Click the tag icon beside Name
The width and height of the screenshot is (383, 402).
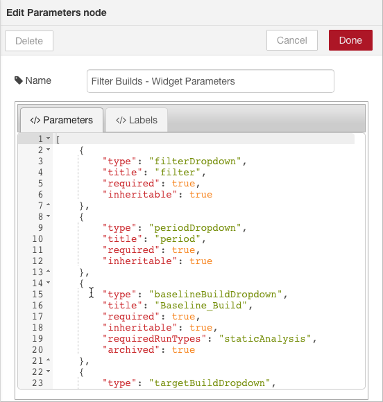point(19,80)
